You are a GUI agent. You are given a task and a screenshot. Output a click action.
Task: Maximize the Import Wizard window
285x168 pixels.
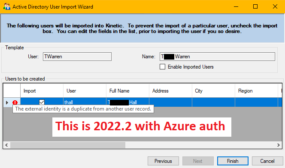pos(255,7)
